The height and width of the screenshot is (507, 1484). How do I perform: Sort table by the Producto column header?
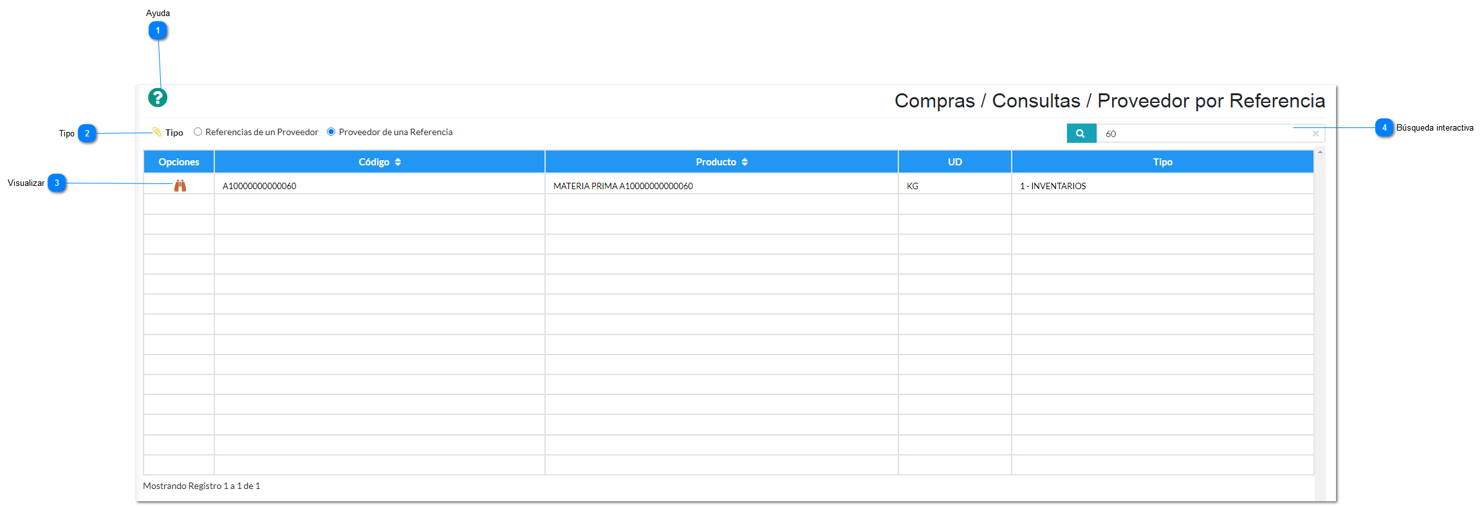click(x=721, y=162)
